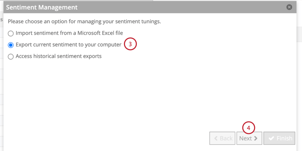This screenshot has height=151, width=302.
Task: Click the left chevron icon on Back
Action: 216,138
